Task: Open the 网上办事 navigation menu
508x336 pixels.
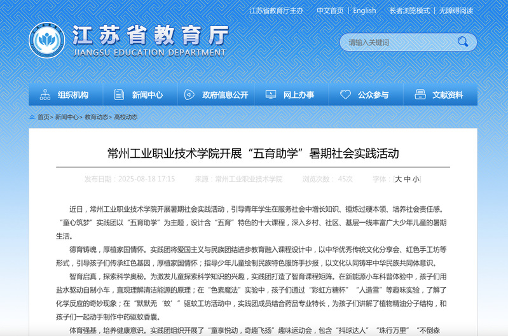Action: tap(298, 95)
